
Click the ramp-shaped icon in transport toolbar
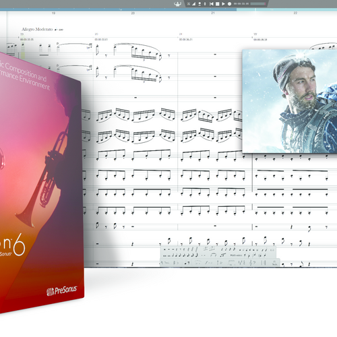(193, 4)
